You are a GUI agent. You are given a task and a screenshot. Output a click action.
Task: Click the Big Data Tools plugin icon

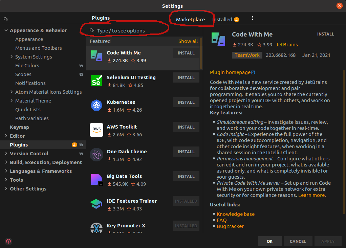pos(96,179)
